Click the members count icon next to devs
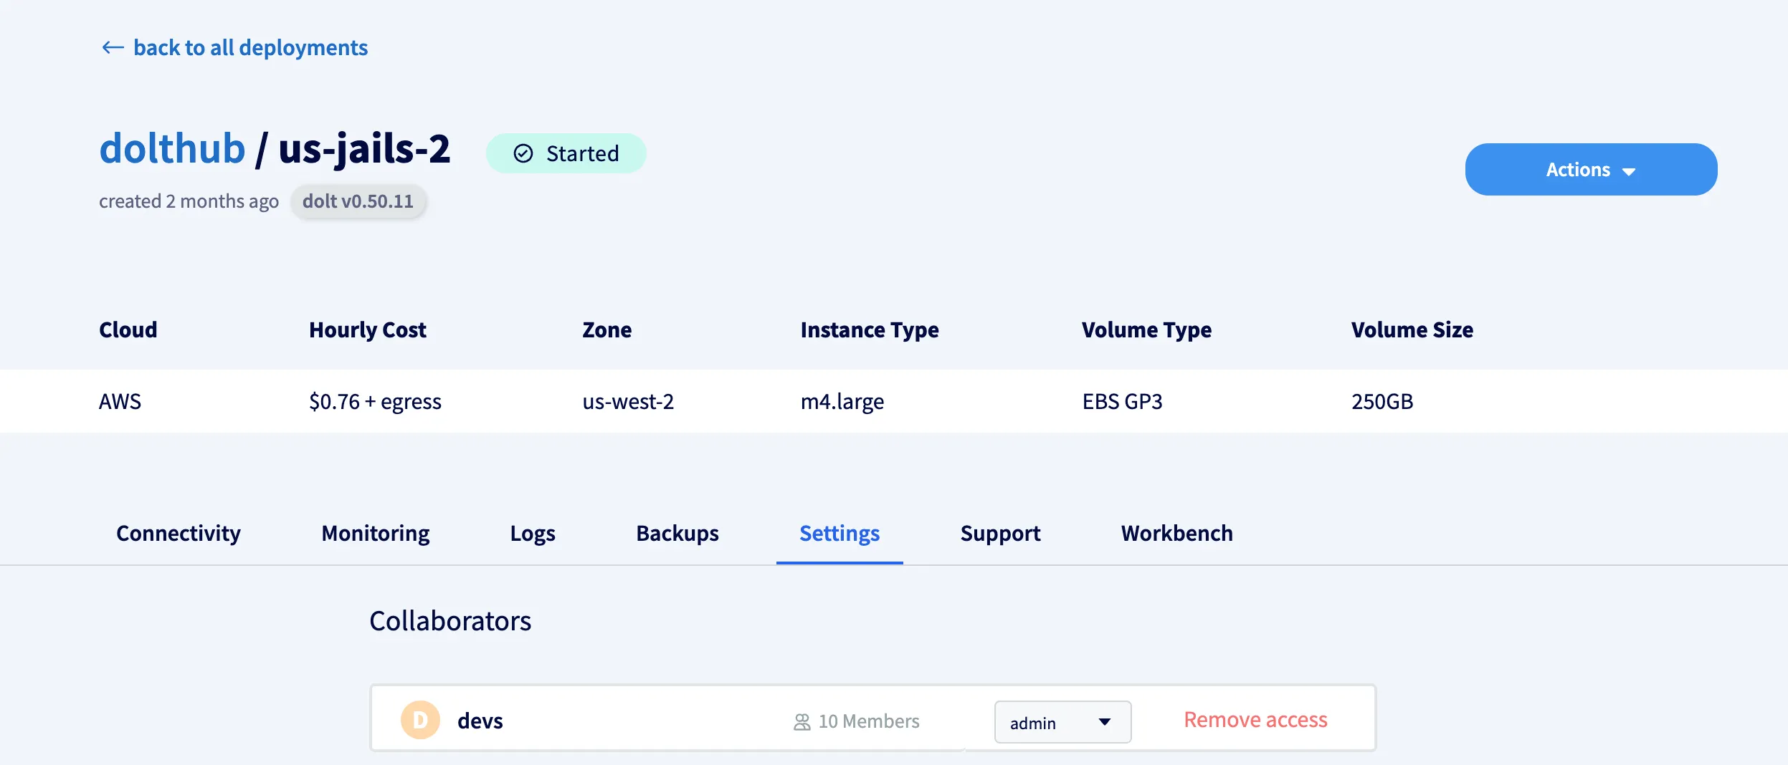The height and width of the screenshot is (765, 1788). [801, 721]
